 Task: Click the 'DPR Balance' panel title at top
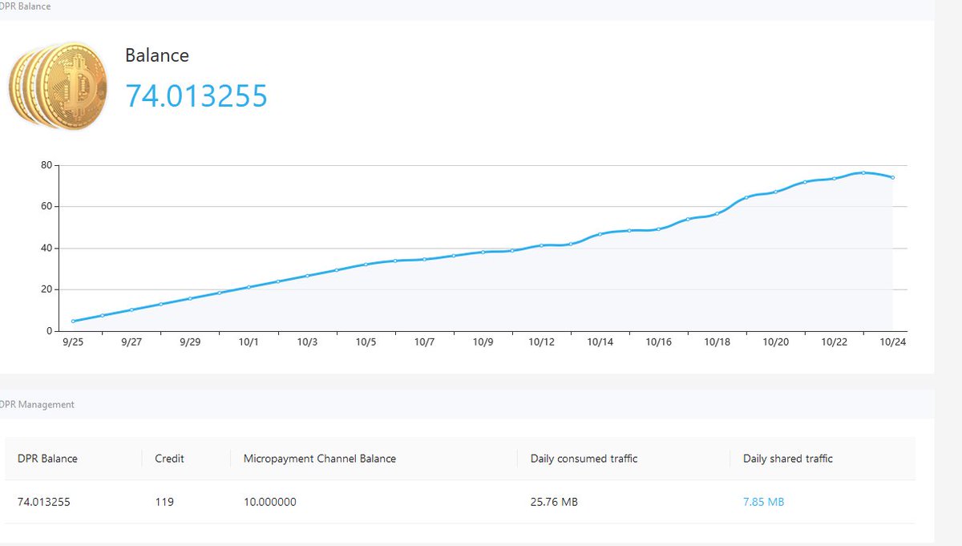(x=25, y=6)
